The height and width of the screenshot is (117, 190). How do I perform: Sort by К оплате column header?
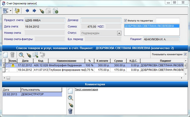pyautogui.click(x=102, y=61)
